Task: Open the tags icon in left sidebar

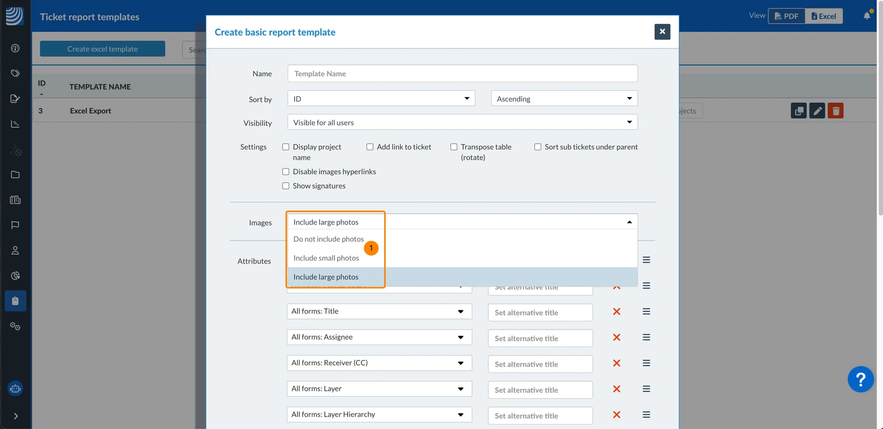Action: coord(15,73)
